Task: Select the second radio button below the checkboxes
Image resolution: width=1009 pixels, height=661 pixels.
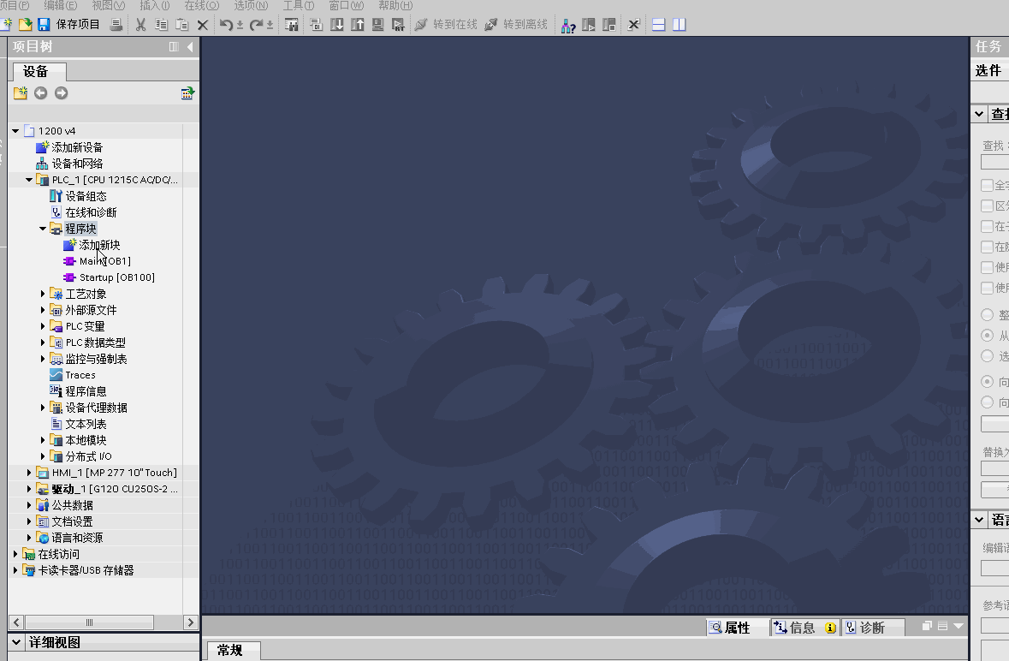Action: point(987,336)
